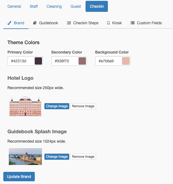Click the Update Brand button
The height and width of the screenshot is (184, 173).
[19, 177]
